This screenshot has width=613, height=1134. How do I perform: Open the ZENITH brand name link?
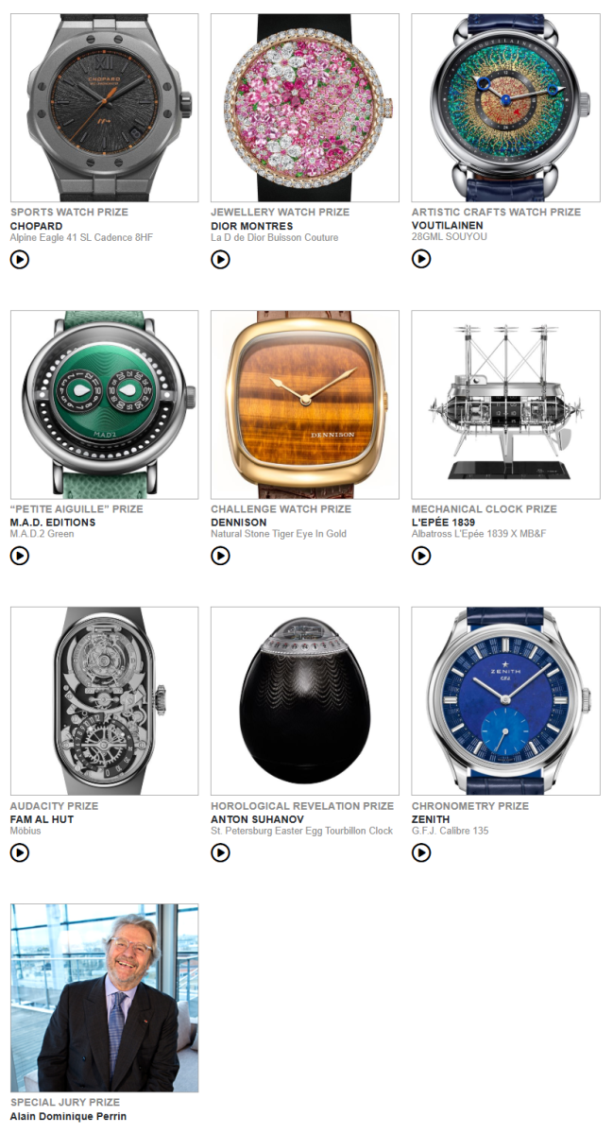pyautogui.click(x=431, y=819)
